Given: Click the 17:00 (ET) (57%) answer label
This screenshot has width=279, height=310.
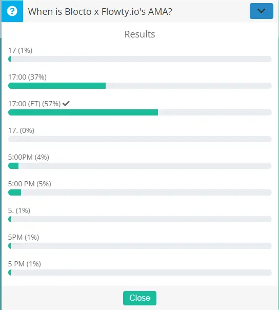Looking at the screenshot, I should (x=34, y=104).
